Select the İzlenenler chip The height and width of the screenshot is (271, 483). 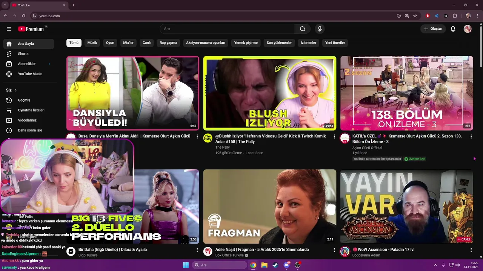(309, 43)
